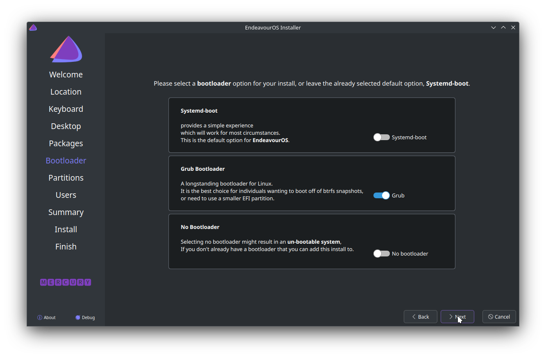
Task: Click the app icon in the title bar
Action: (x=33, y=27)
